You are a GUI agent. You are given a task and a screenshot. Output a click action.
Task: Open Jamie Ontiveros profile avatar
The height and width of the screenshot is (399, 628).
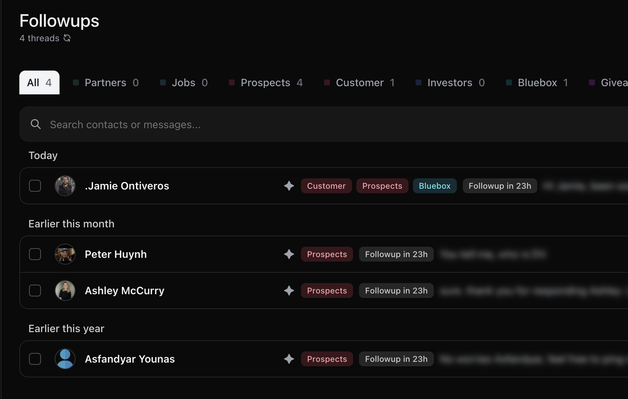pos(65,186)
